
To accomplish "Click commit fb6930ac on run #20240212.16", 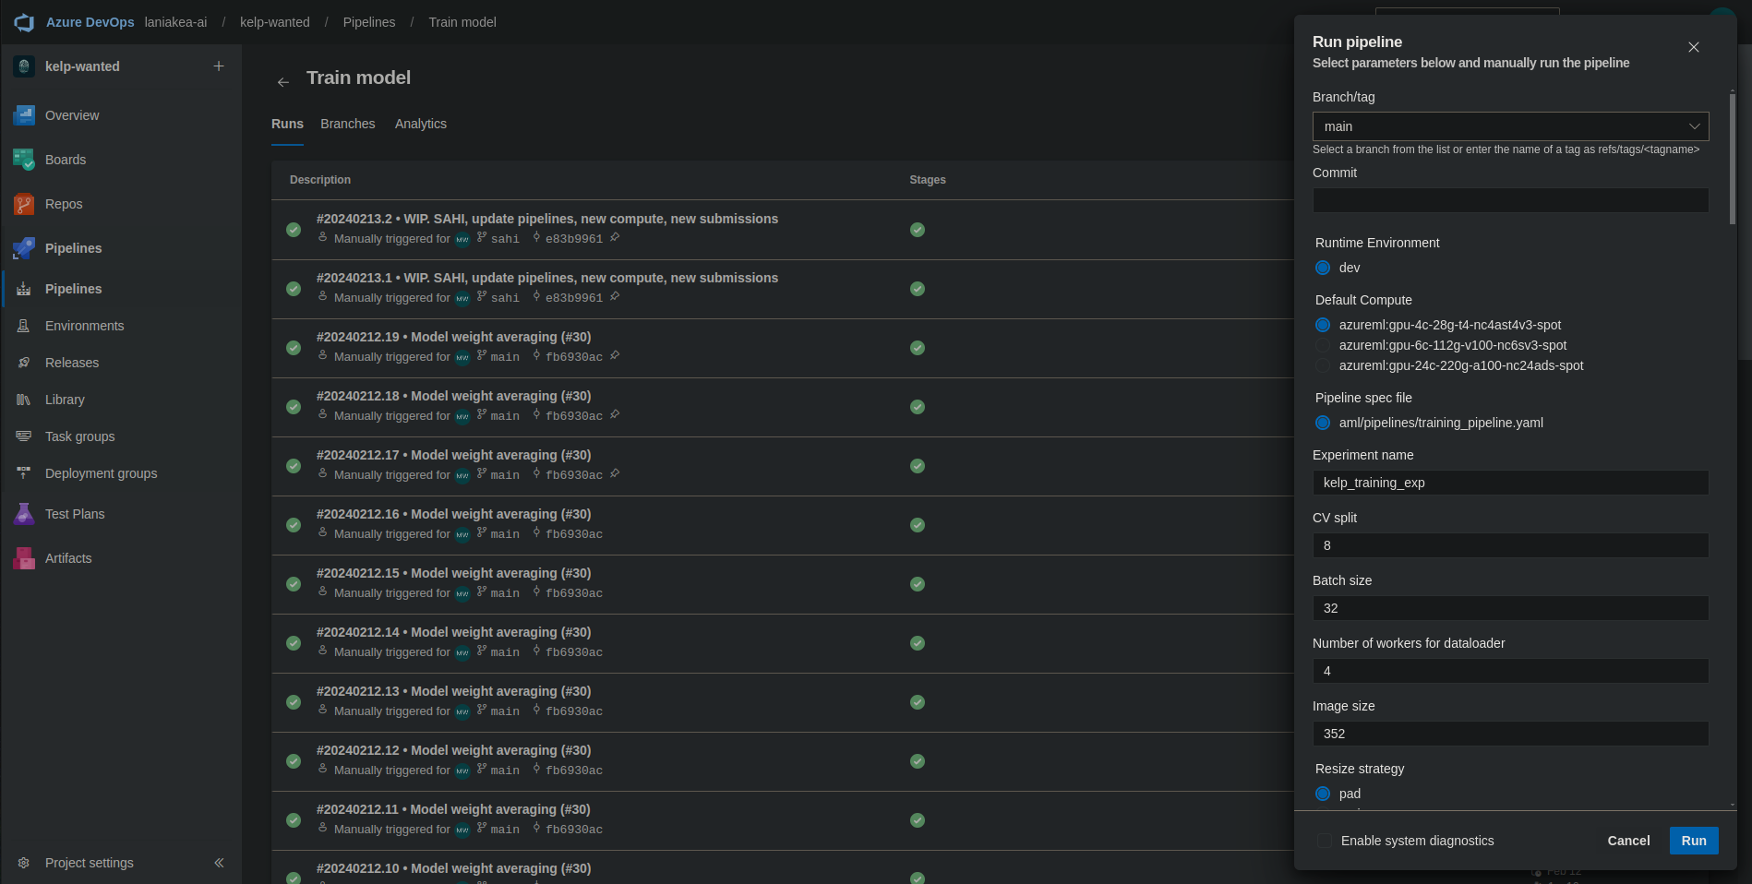I will (x=574, y=534).
